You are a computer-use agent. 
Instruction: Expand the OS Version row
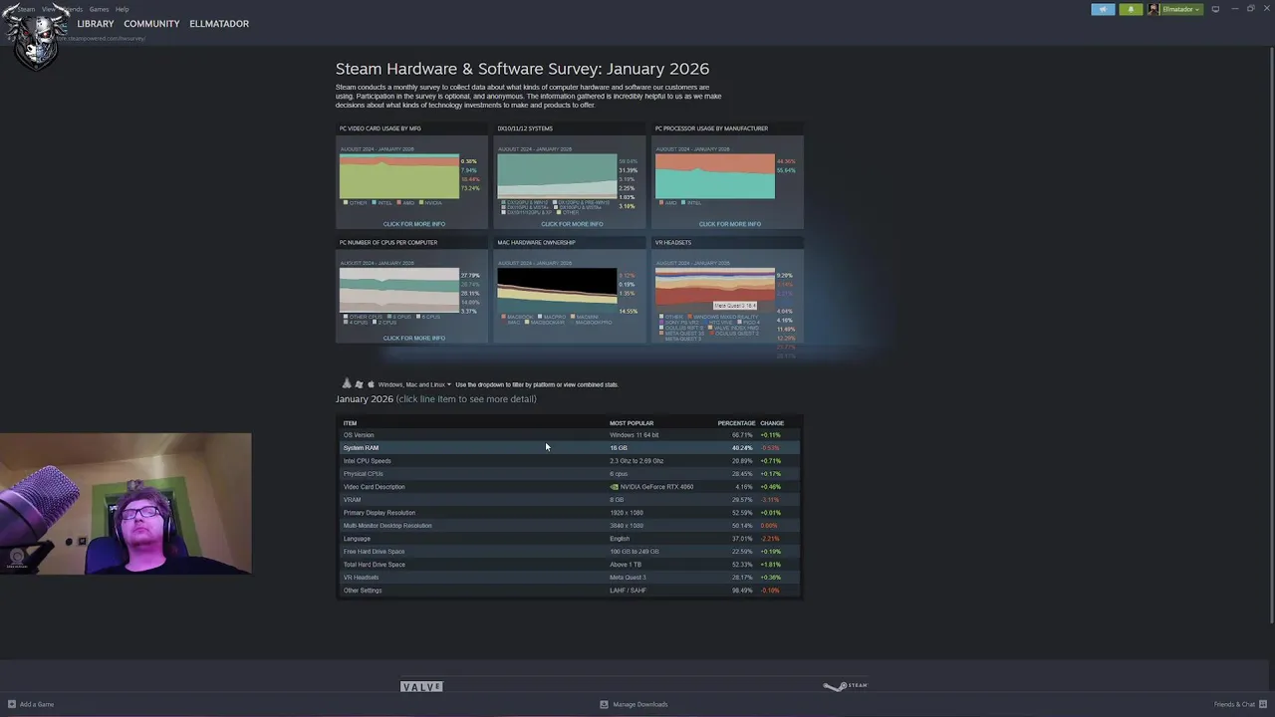pyautogui.click(x=569, y=435)
